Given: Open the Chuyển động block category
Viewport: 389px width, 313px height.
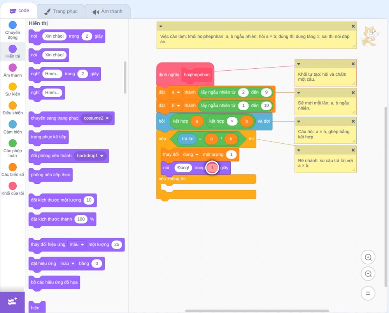Looking at the screenshot, I should [12, 30].
